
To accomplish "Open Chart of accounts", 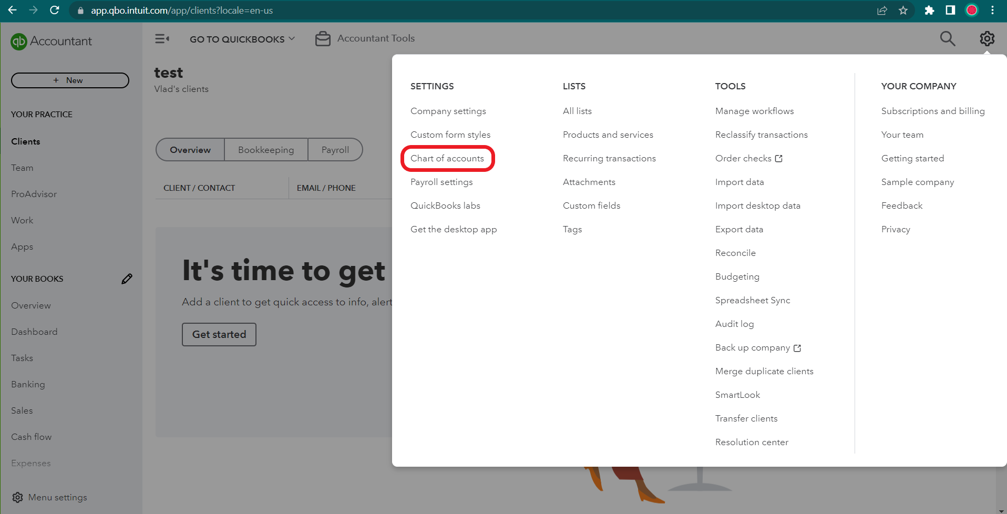I will pos(447,158).
